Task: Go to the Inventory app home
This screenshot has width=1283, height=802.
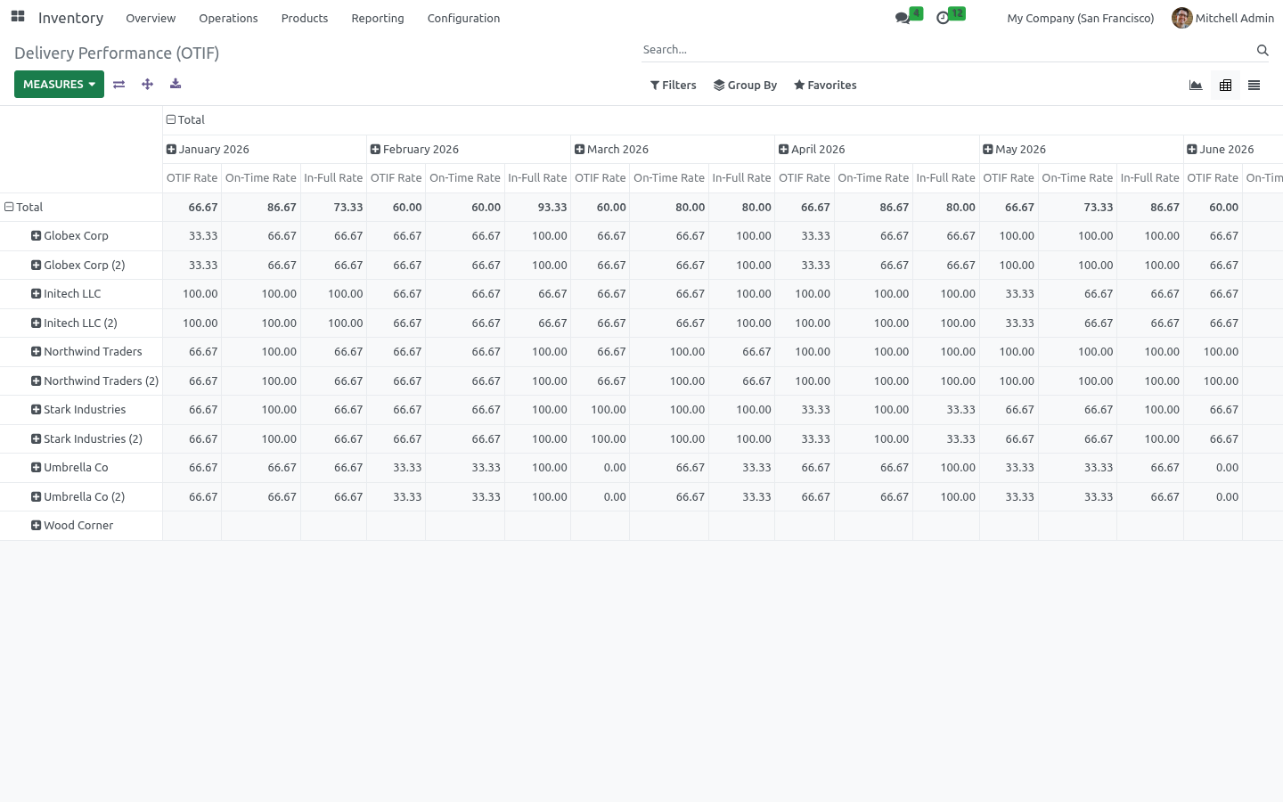Action: [70, 18]
